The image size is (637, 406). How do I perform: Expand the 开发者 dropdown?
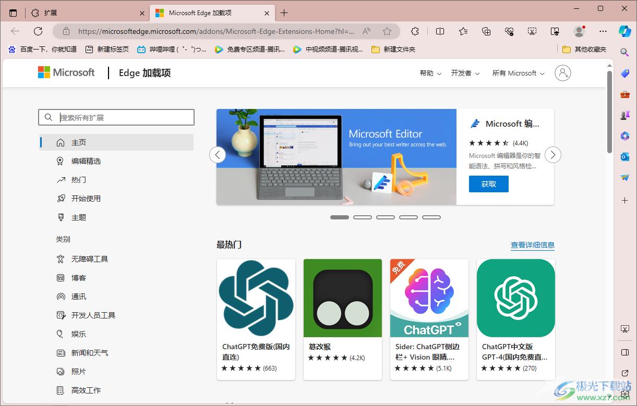tap(465, 73)
